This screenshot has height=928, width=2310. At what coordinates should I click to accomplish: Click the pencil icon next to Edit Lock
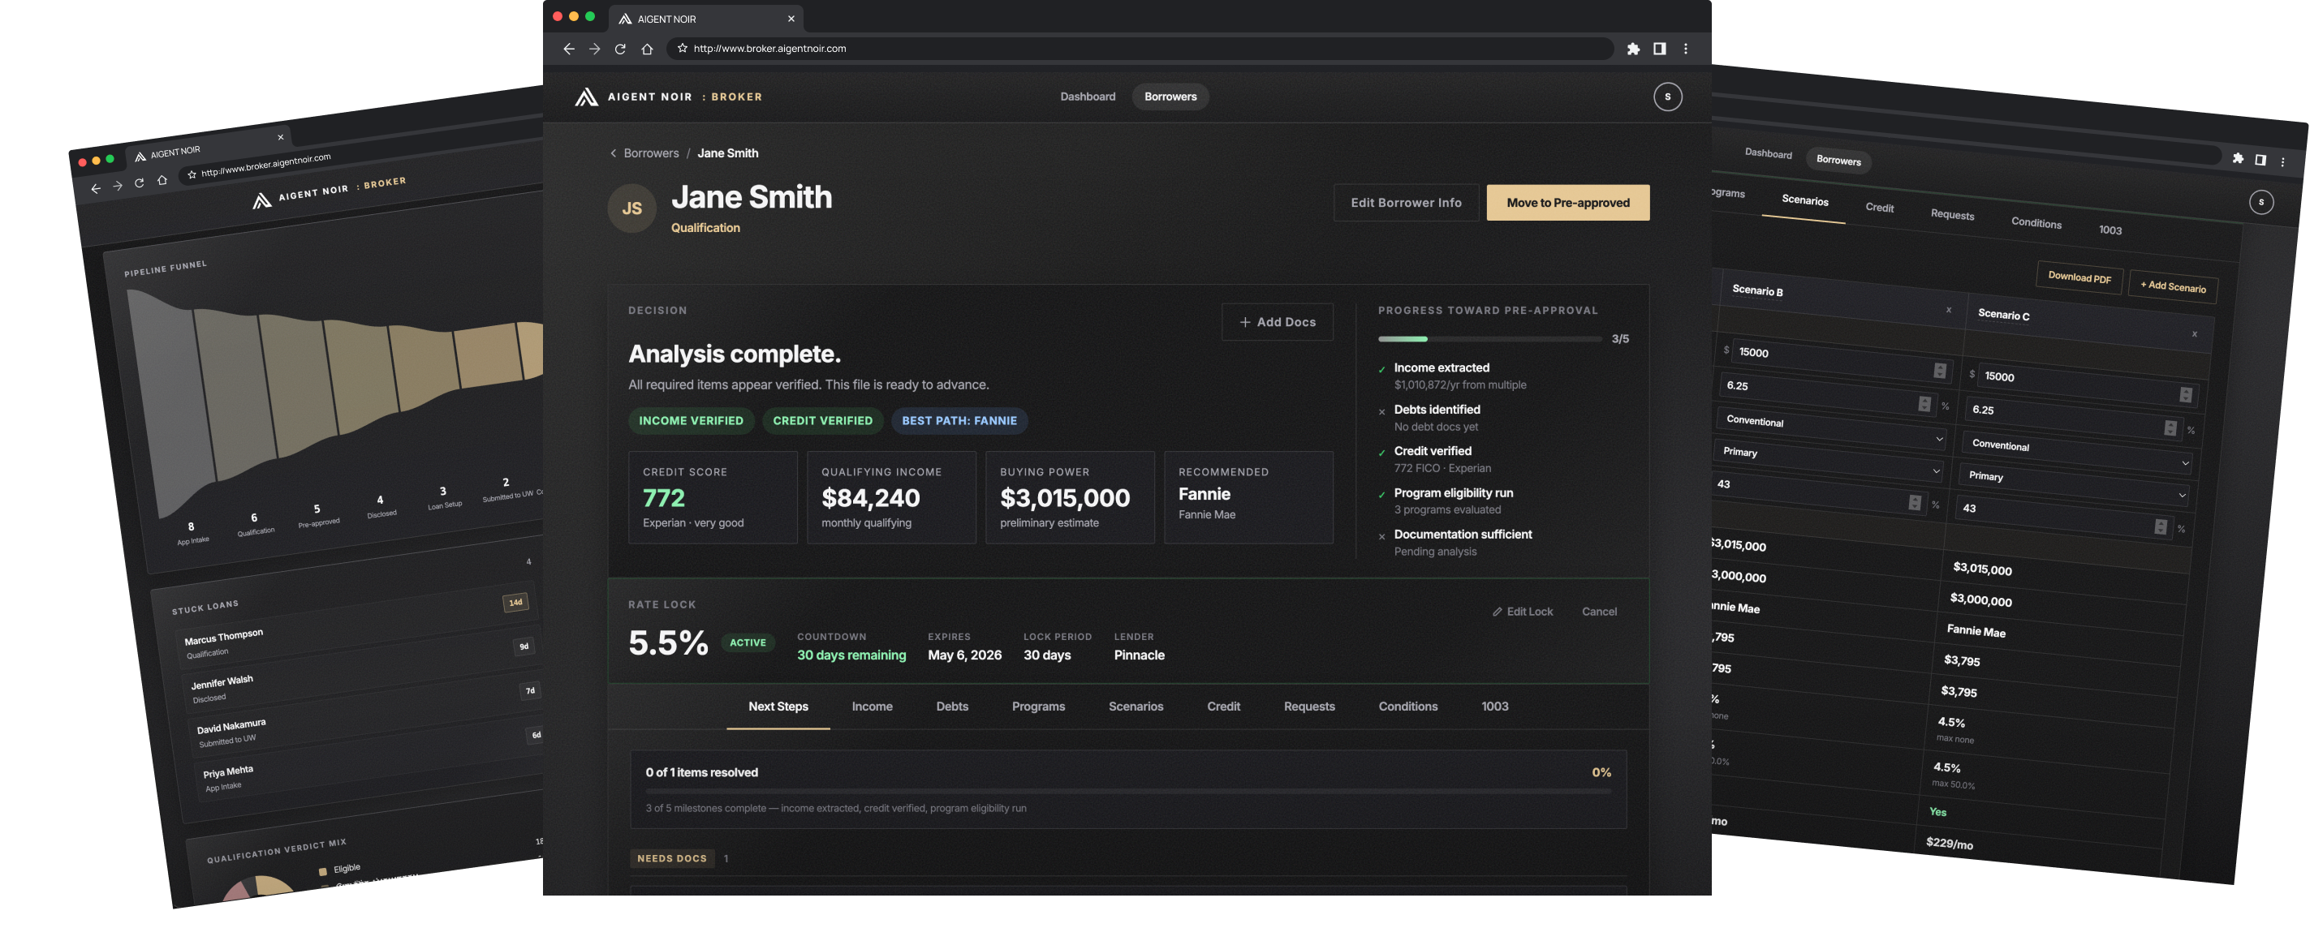click(x=1498, y=612)
